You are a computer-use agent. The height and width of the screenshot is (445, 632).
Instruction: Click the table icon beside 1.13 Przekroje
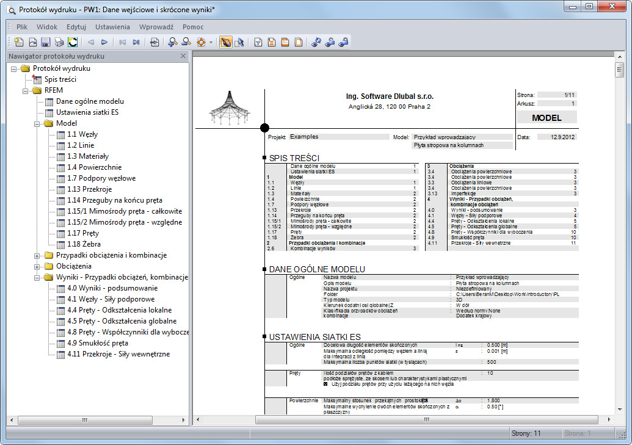pos(61,189)
